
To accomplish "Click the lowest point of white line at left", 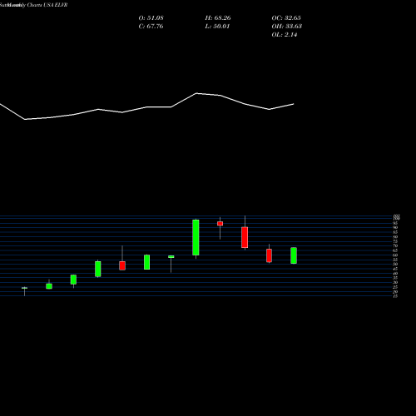I will click(x=25, y=119).
